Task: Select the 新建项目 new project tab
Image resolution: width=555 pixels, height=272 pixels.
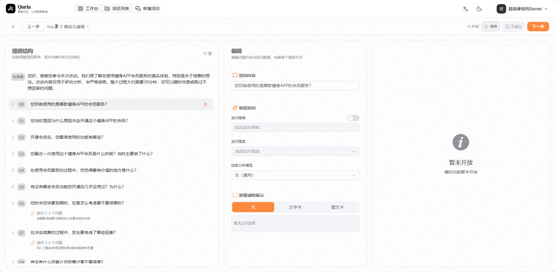Action: click(147, 9)
